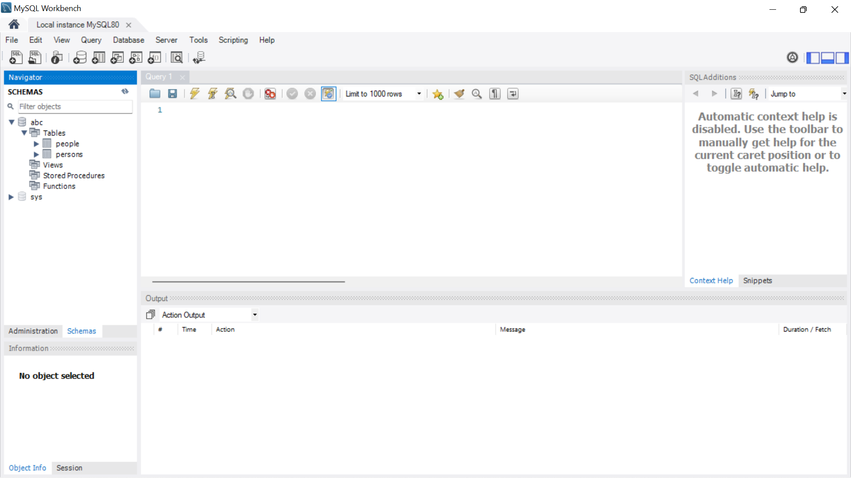The height and width of the screenshot is (478, 851).
Task: Open the Server menu
Action: pyautogui.click(x=166, y=40)
